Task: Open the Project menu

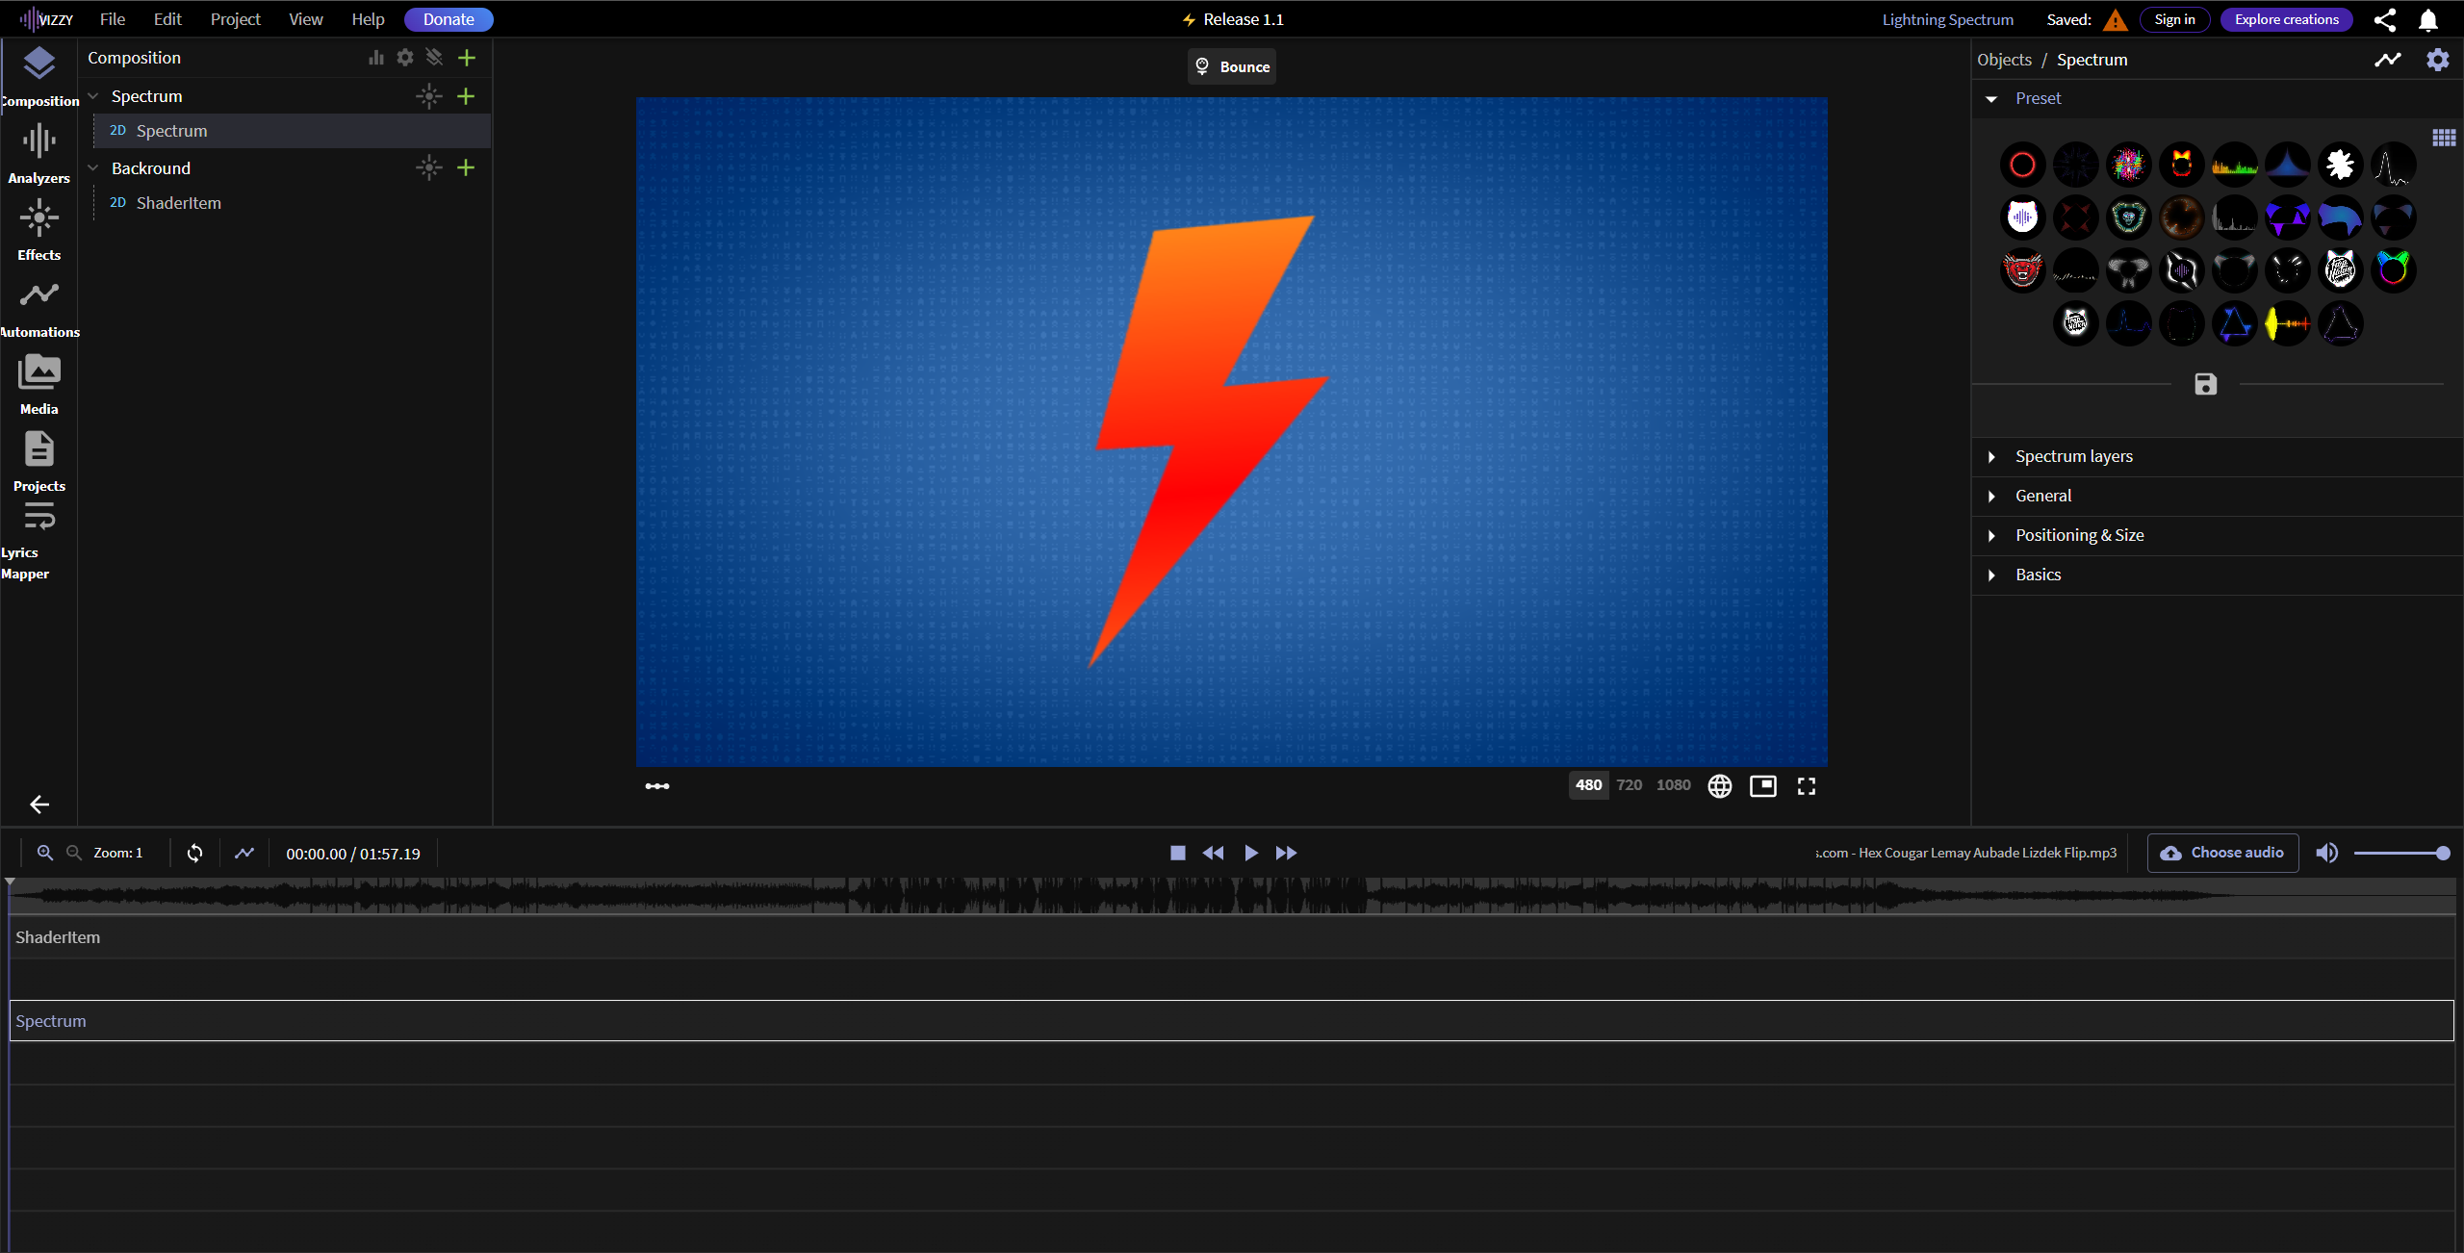Action: (235, 19)
